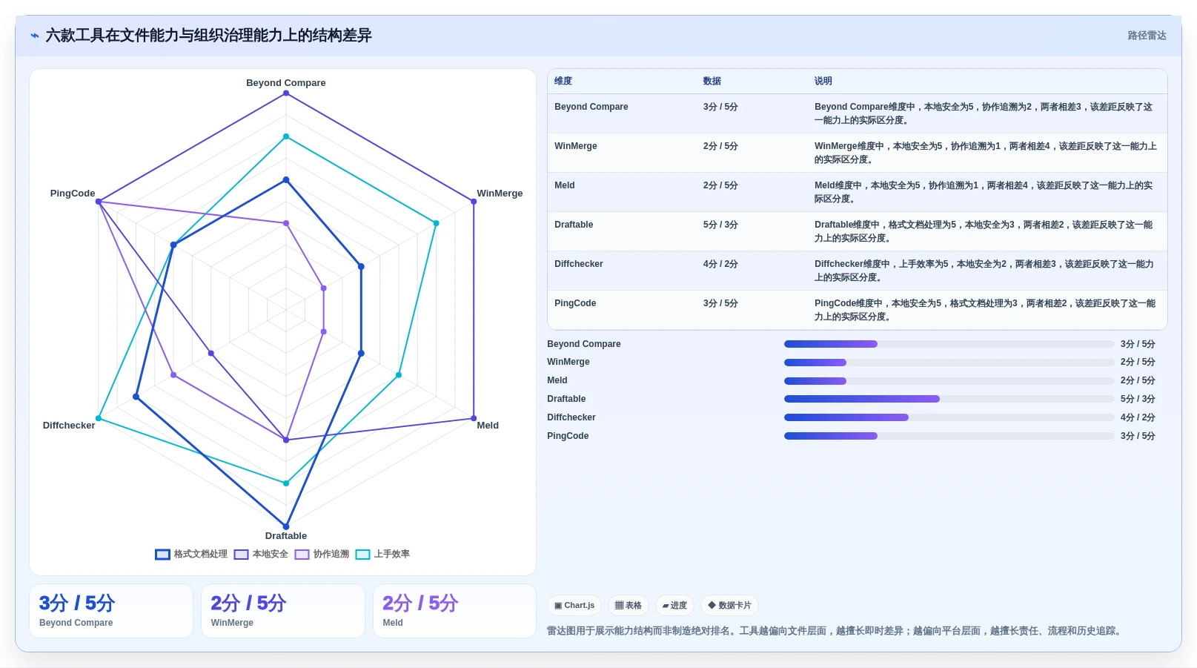Select the WinMerge data card

click(283, 611)
